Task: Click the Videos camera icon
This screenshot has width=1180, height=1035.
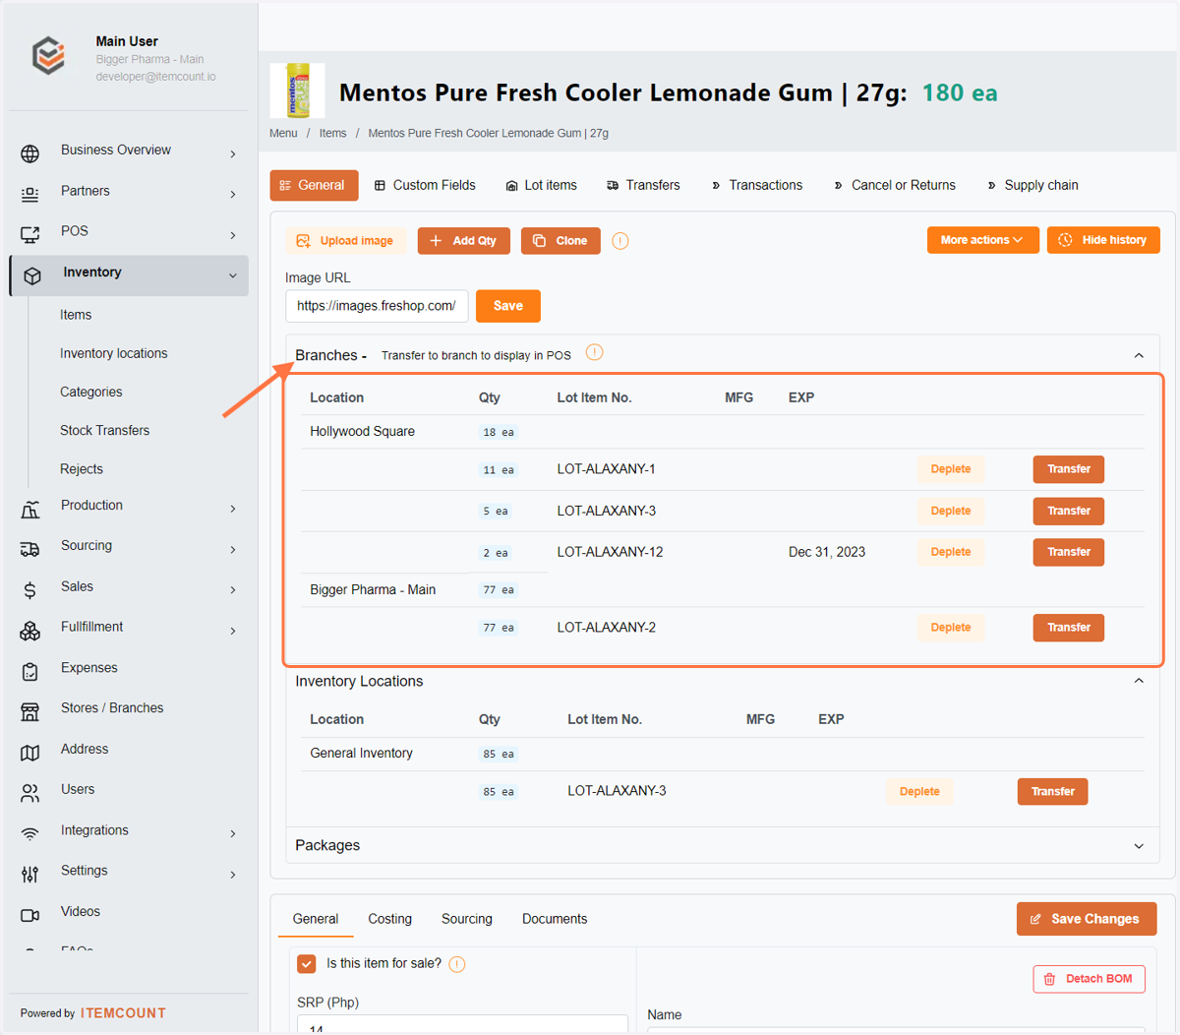Action: 30,915
